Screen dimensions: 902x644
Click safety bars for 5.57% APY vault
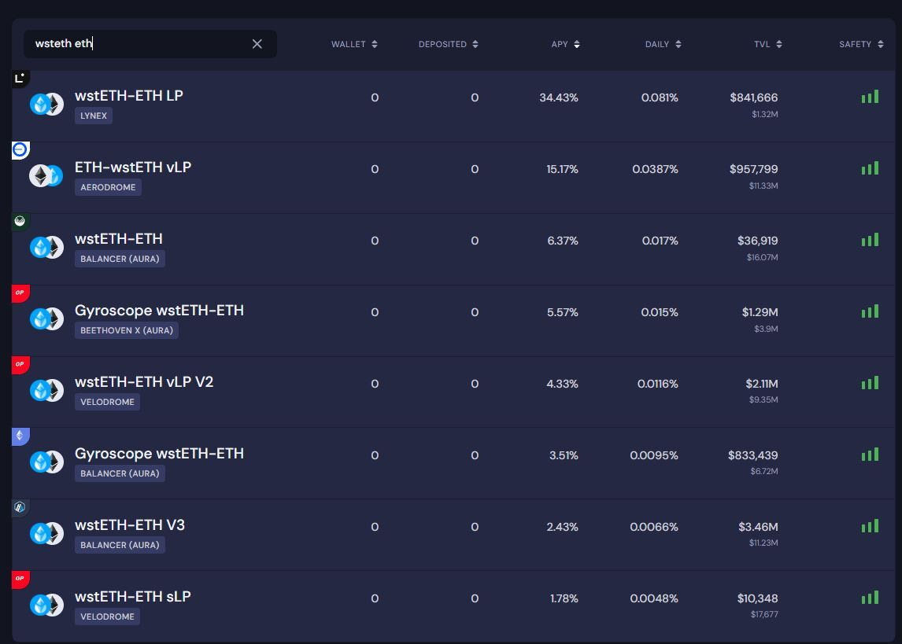tap(870, 311)
